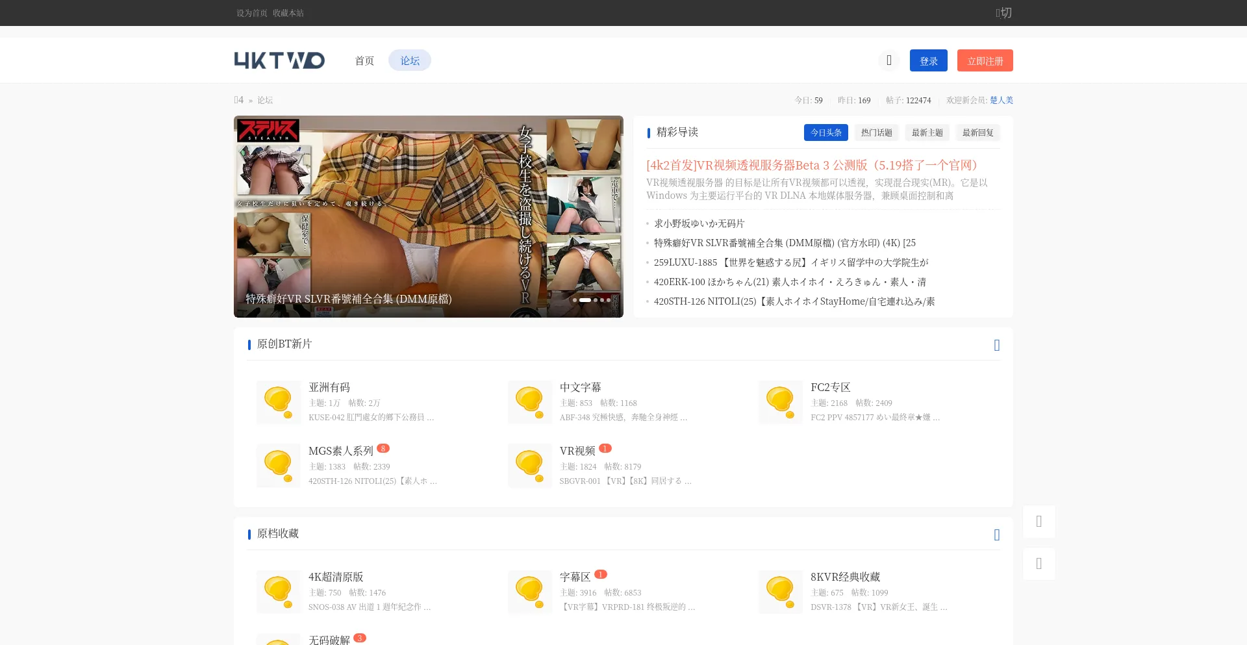This screenshot has width=1247, height=645.
Task: Open the FC2专区 forum title
Action: [831, 387]
